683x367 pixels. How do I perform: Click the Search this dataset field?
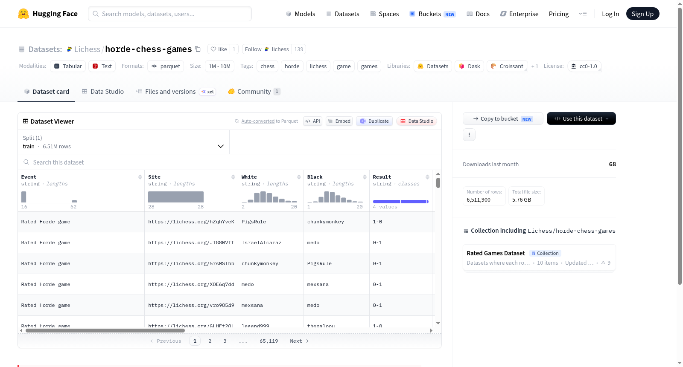(x=230, y=162)
